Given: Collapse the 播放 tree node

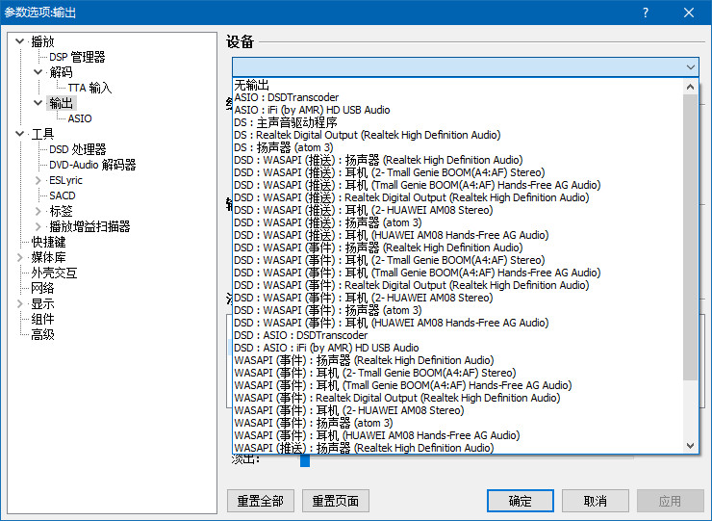Looking at the screenshot, I should pyautogui.click(x=19, y=41).
